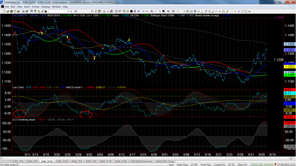
Task: Click the Media mobile no lag2 label
Action: [207, 16]
